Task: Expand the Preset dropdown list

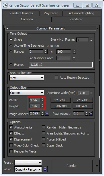Action: point(28,163)
